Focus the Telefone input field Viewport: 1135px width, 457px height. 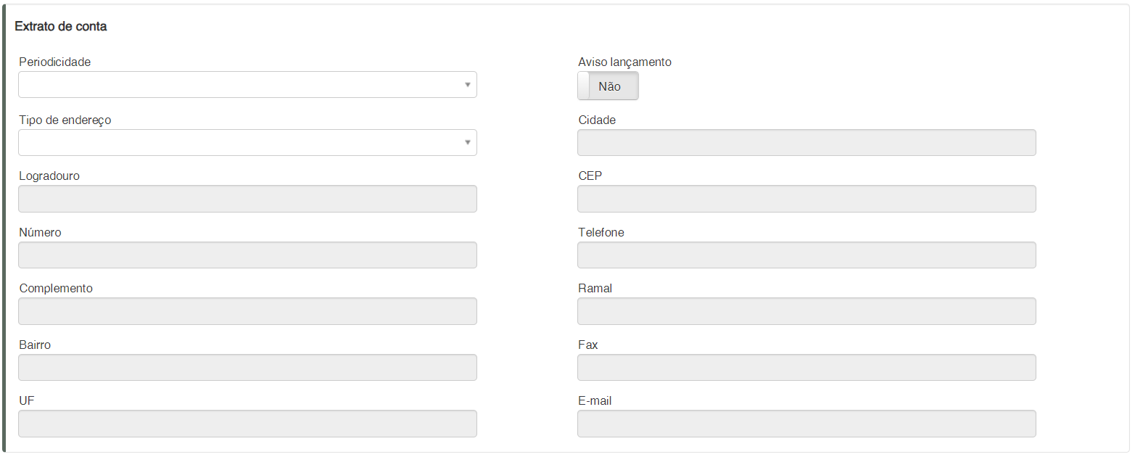(x=806, y=255)
